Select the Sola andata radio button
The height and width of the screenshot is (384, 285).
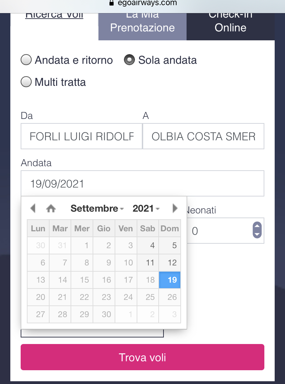[x=129, y=60]
